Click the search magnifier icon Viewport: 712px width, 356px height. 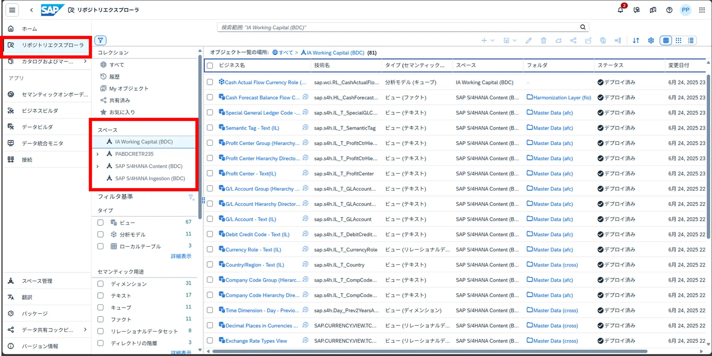pyautogui.click(x=583, y=27)
